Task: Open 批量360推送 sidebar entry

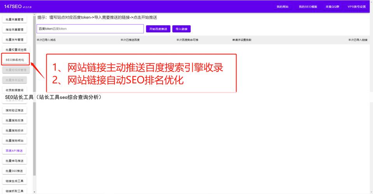Action: 14,171
